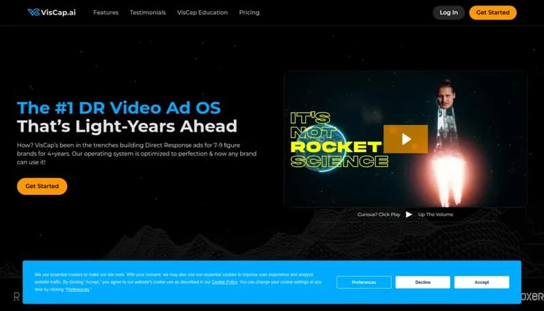This screenshot has height=311, width=544.
Task: Open the Features menu item
Action: (x=106, y=12)
